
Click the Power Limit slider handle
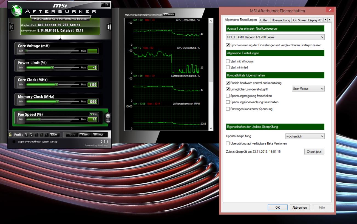click(52, 67)
